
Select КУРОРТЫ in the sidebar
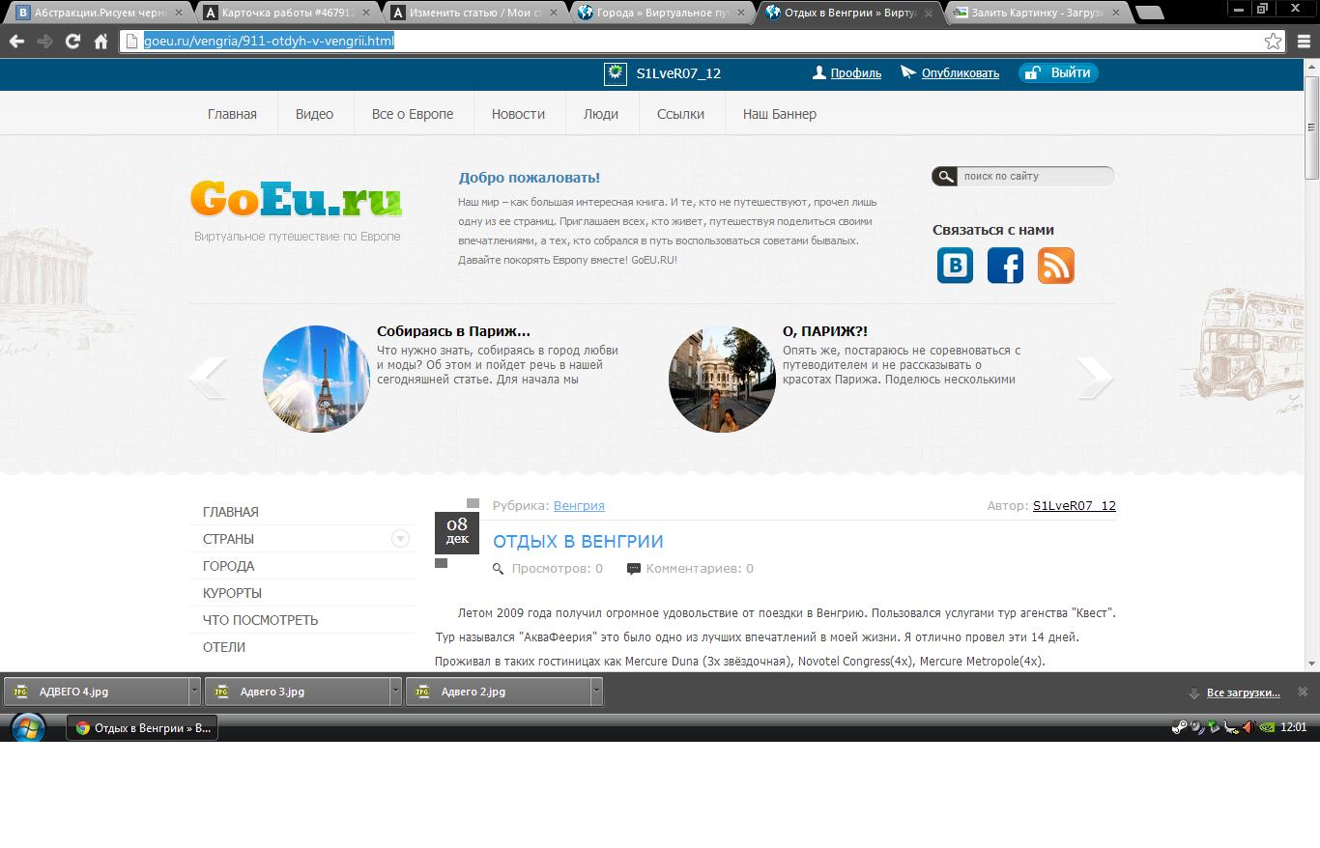(232, 593)
